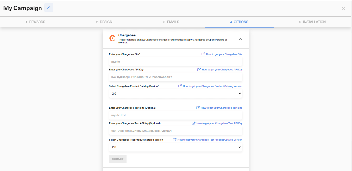The image size is (352, 171).
Task: Switch to the Emails tab
Action: click(171, 22)
